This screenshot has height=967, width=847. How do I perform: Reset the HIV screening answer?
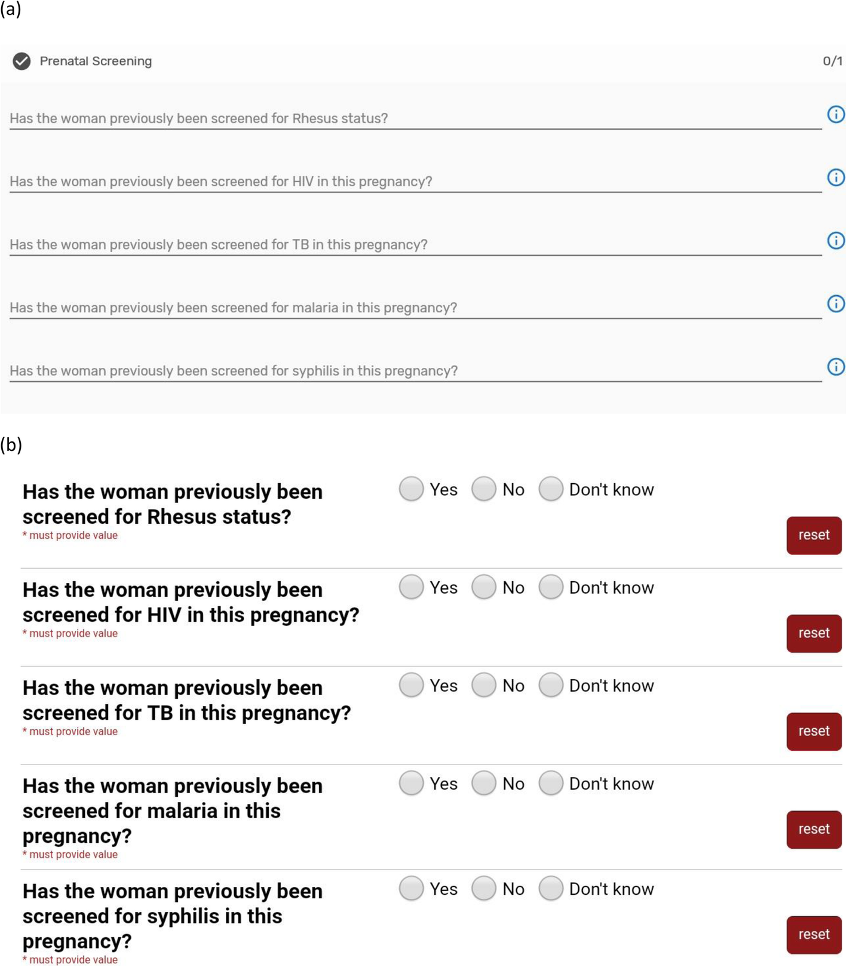click(x=814, y=633)
